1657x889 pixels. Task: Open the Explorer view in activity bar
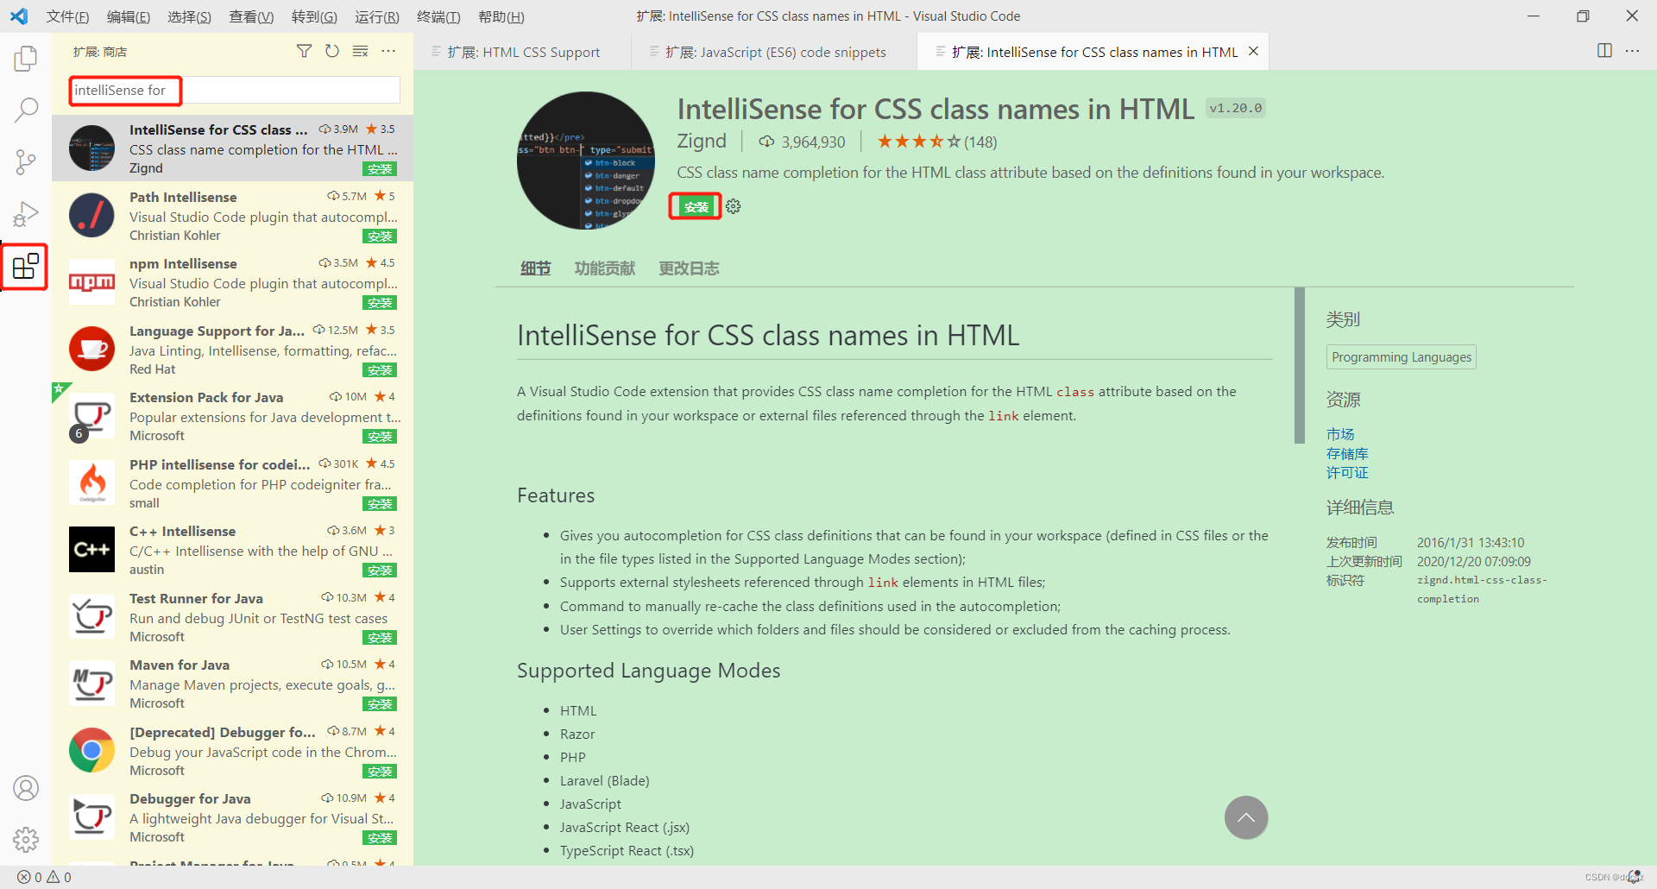26,59
